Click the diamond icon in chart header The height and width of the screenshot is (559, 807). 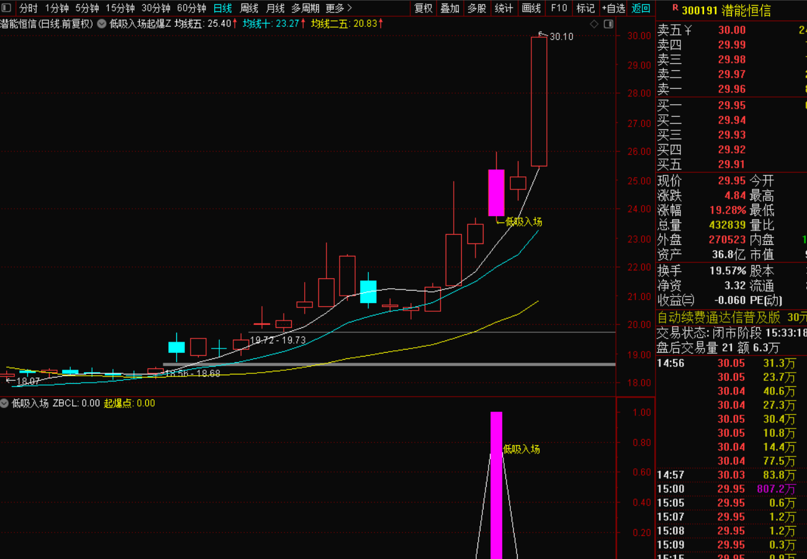(594, 24)
